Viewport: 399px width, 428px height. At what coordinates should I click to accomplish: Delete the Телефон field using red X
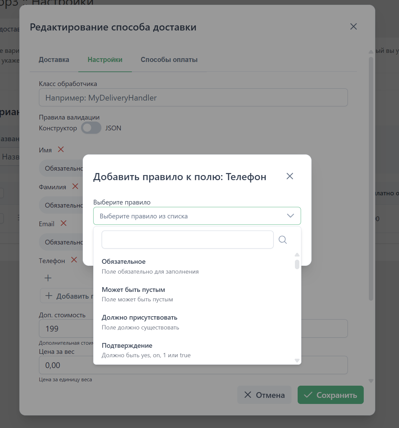coord(74,260)
